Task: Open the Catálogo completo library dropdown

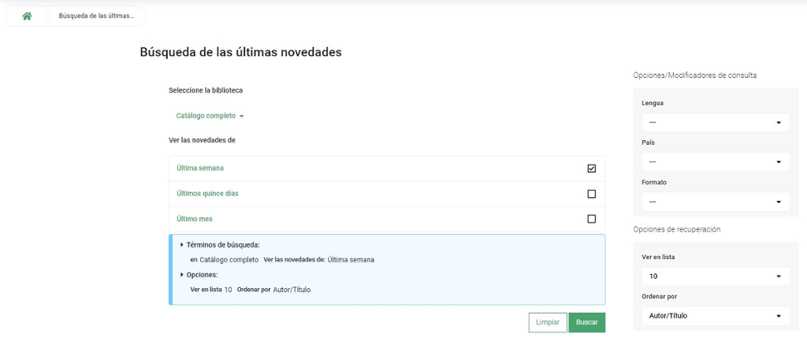Action: pyautogui.click(x=206, y=116)
